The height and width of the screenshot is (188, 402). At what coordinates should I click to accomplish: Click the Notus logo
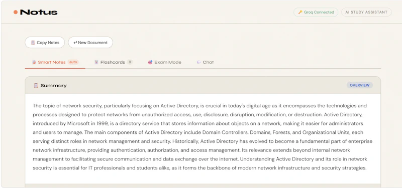pos(35,12)
